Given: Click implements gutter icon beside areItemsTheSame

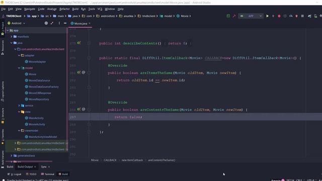Looking at the screenshot, I should [78, 72].
